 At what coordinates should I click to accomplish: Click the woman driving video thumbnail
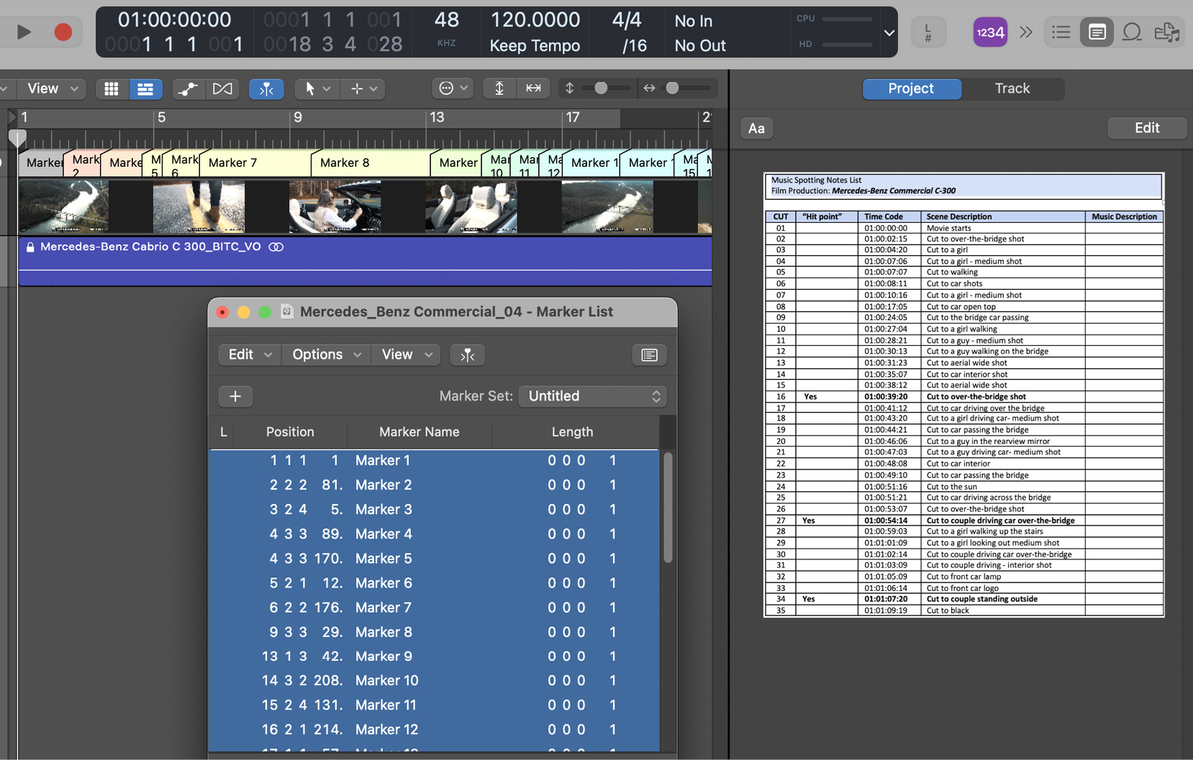tap(335, 206)
